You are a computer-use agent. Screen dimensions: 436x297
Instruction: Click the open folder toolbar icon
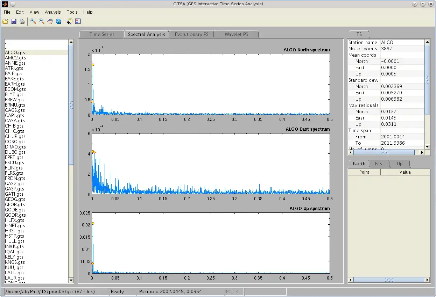coord(5,22)
